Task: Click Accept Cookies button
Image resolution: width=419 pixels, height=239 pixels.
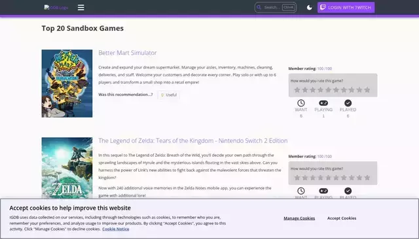Action: pyautogui.click(x=342, y=218)
